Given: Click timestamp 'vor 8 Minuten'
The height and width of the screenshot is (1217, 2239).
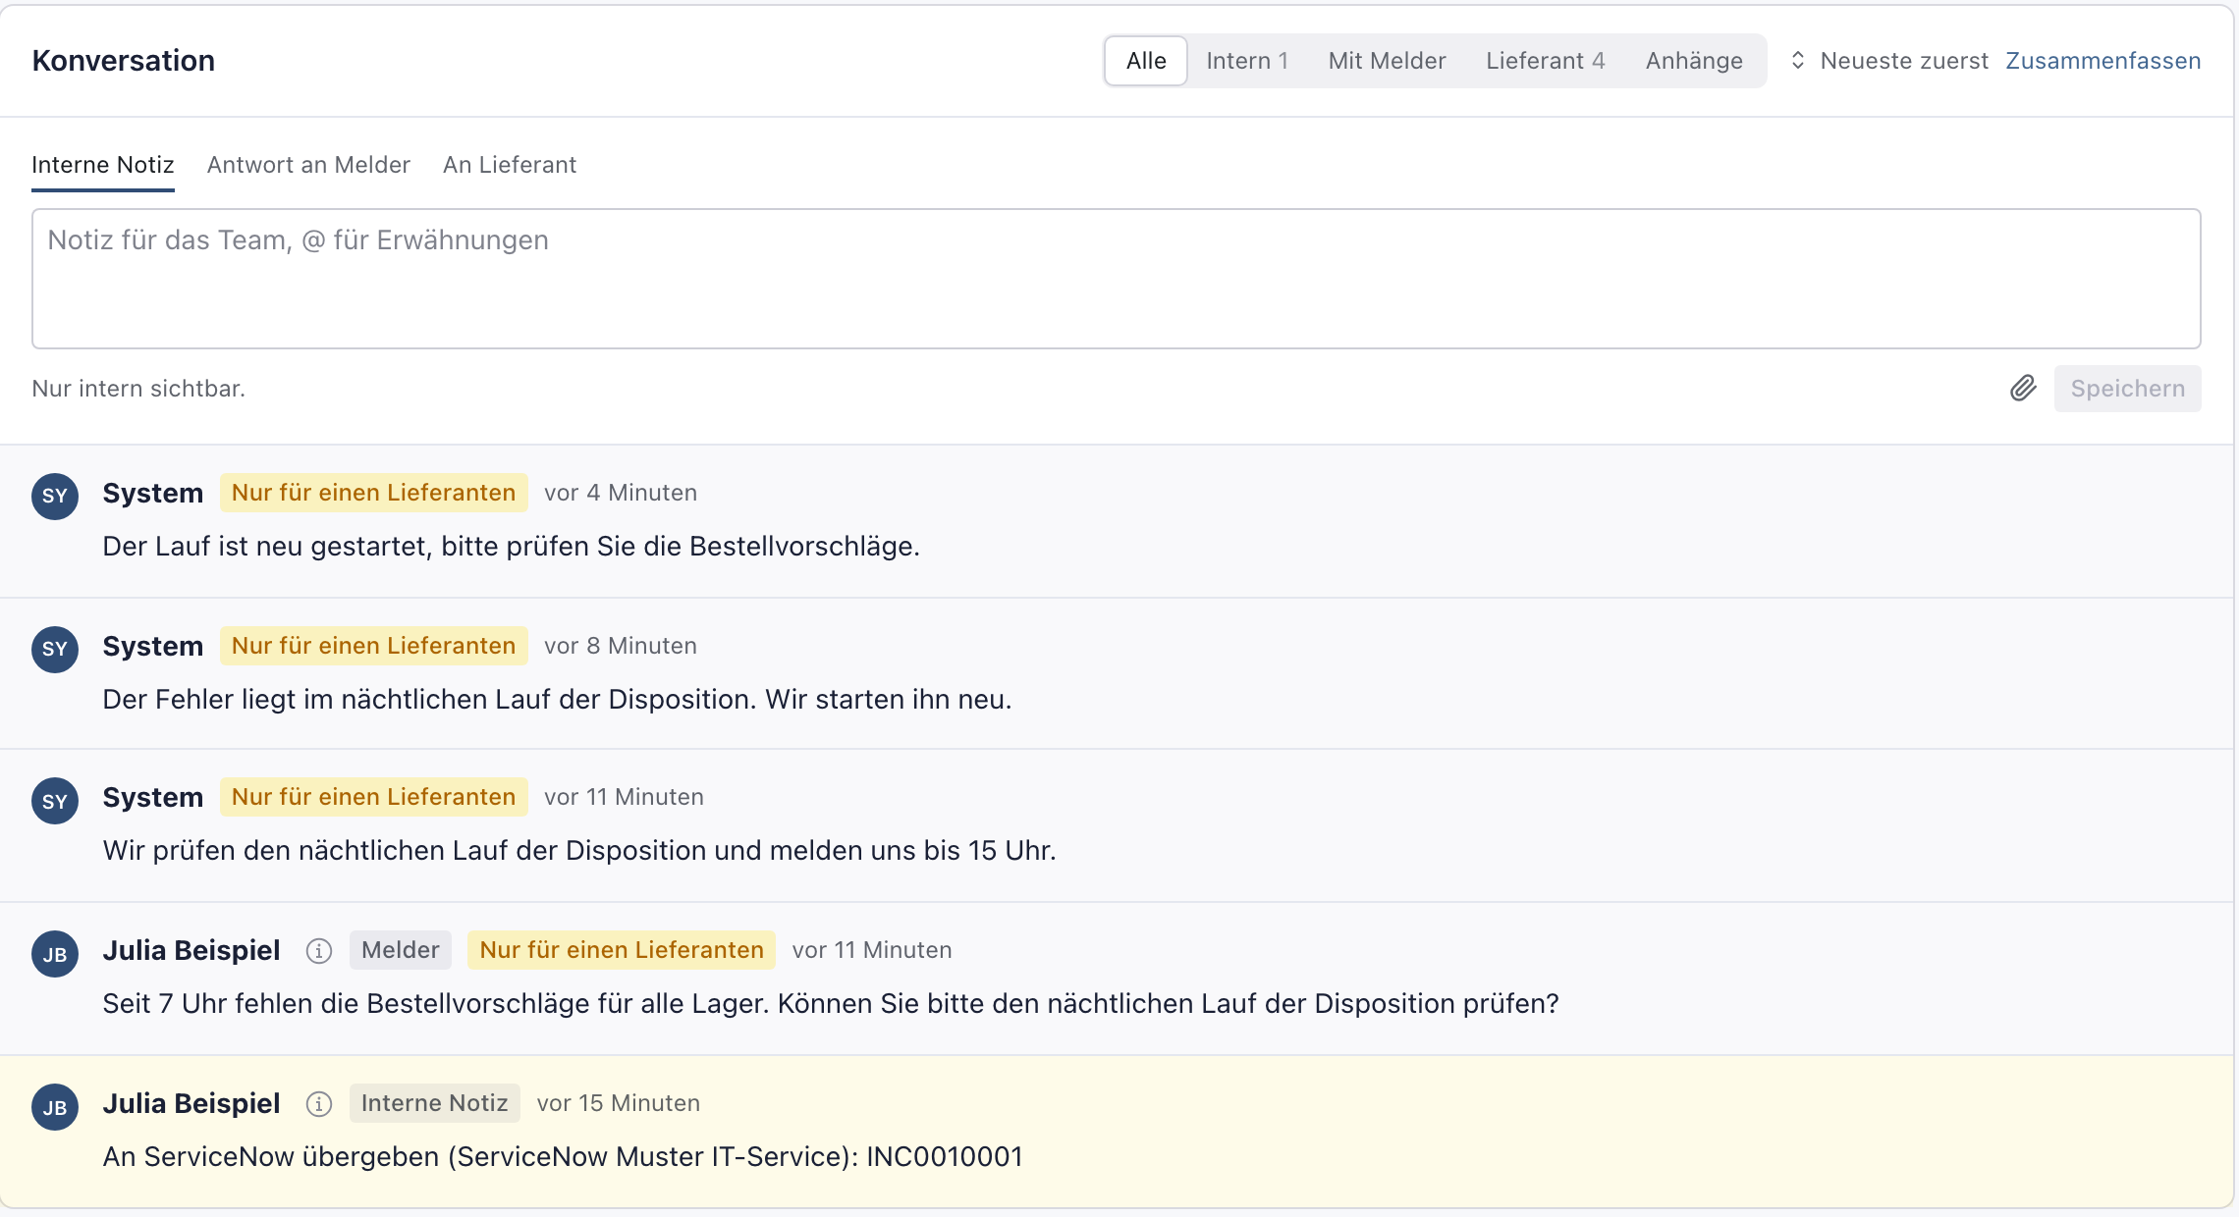Looking at the screenshot, I should (621, 646).
